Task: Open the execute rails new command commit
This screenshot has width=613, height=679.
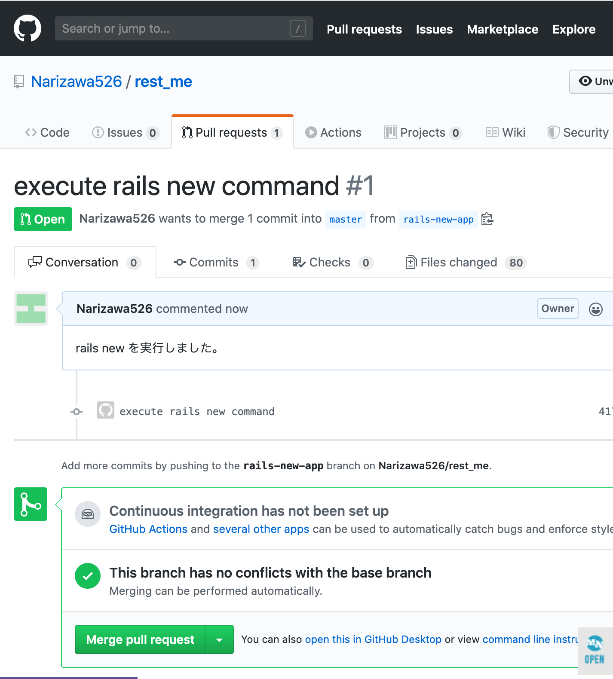Action: [x=197, y=411]
